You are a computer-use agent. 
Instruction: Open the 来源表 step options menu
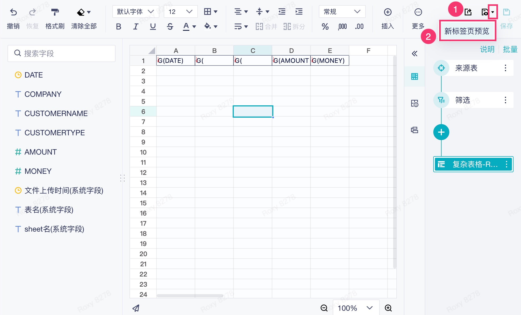[505, 68]
